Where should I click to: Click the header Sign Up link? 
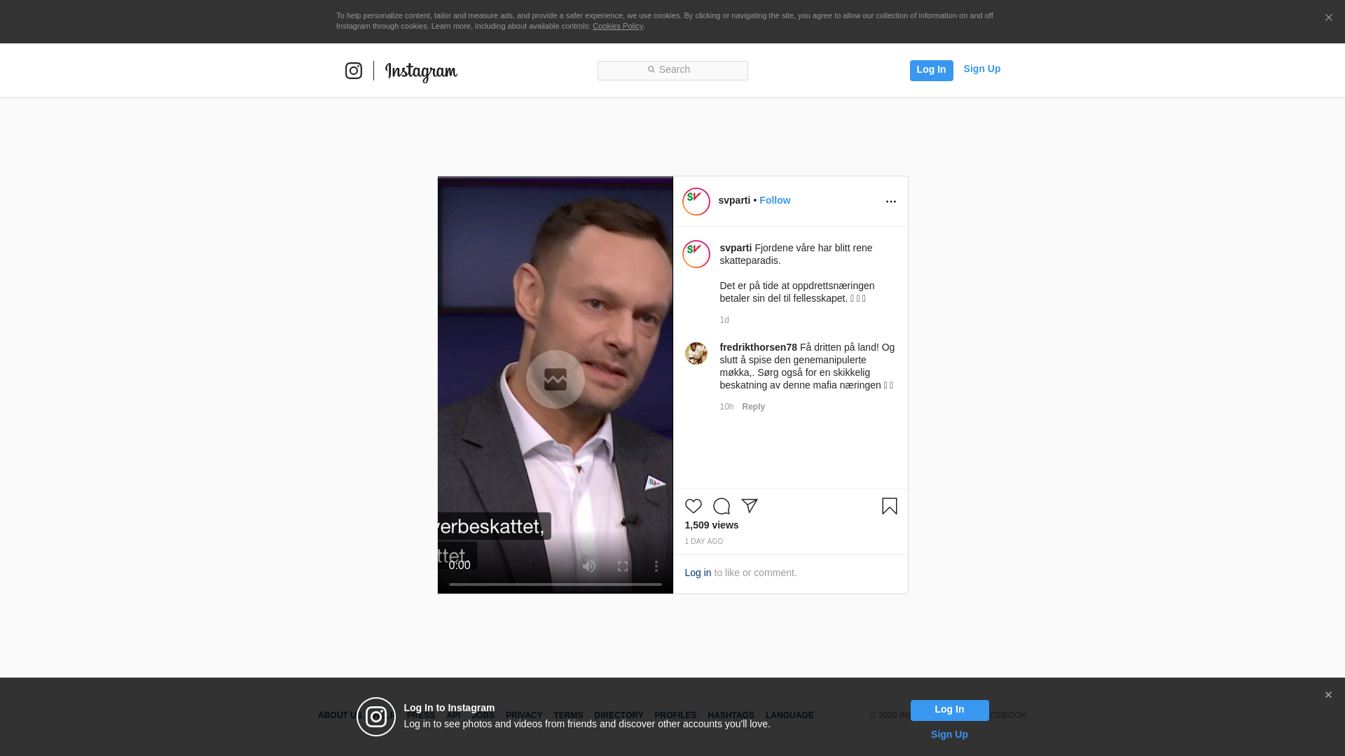[x=981, y=69]
